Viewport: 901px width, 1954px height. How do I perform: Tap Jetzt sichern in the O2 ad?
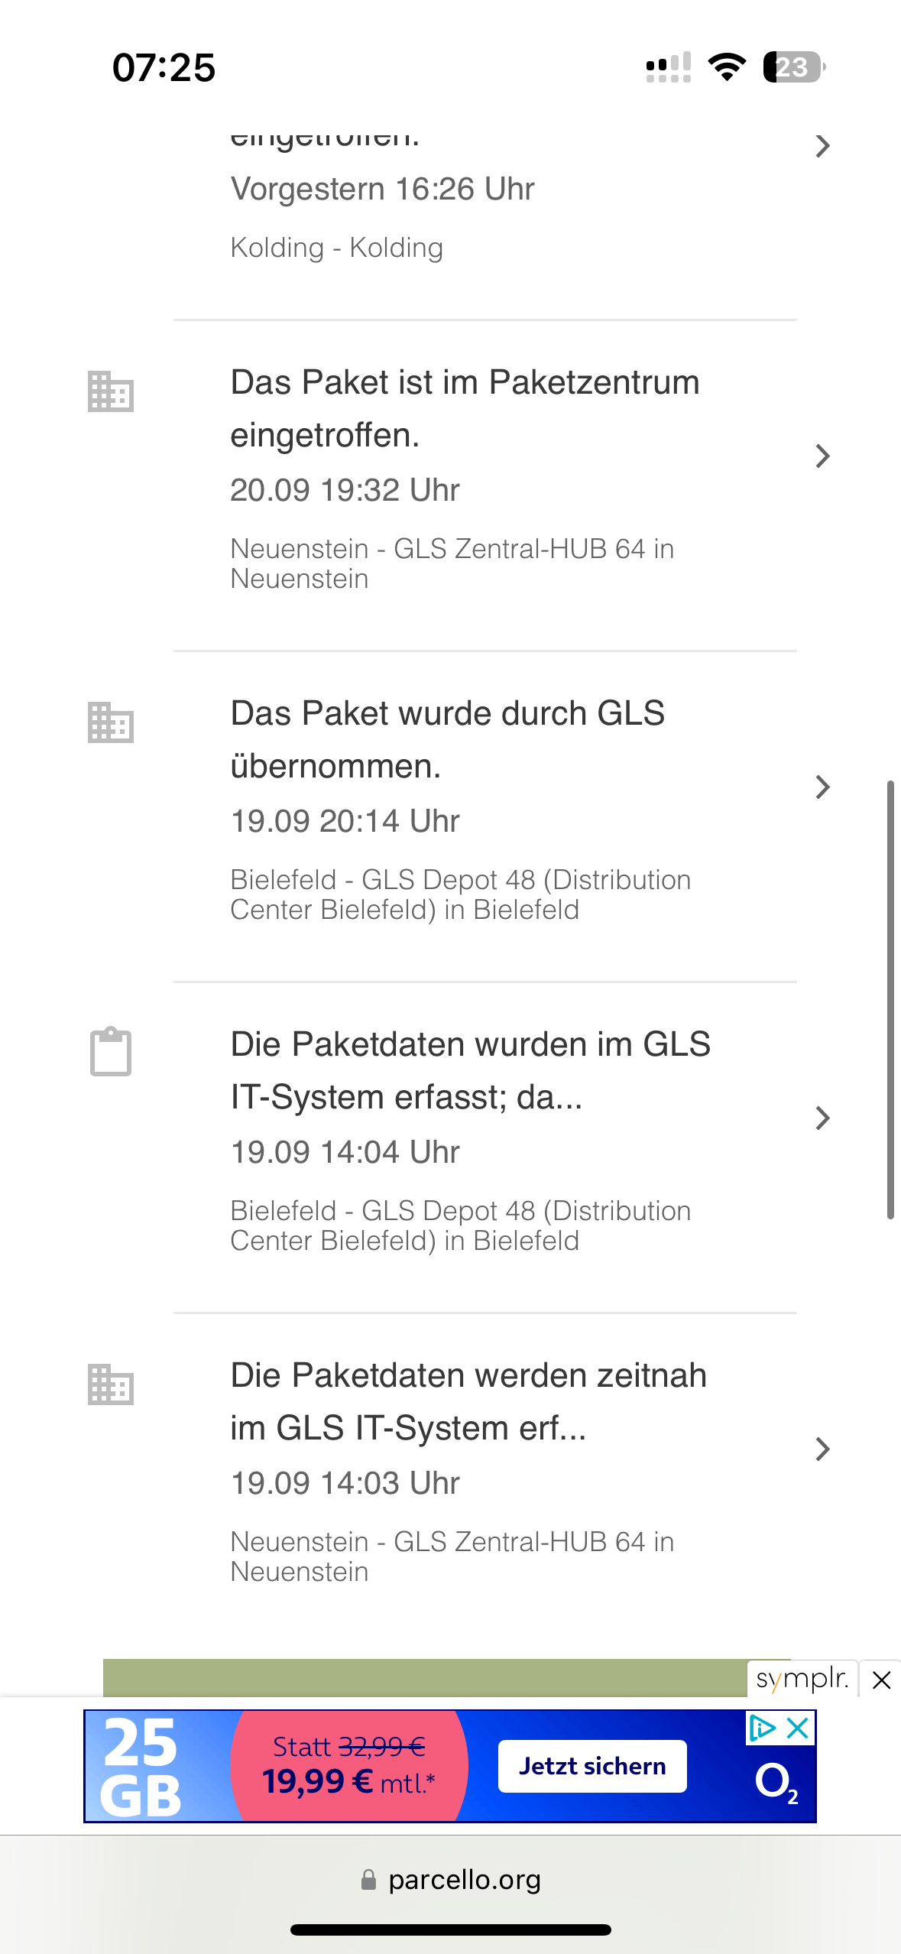point(592,1766)
